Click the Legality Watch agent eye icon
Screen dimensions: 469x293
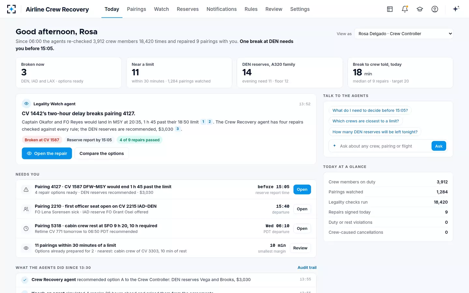pyautogui.click(x=26, y=104)
